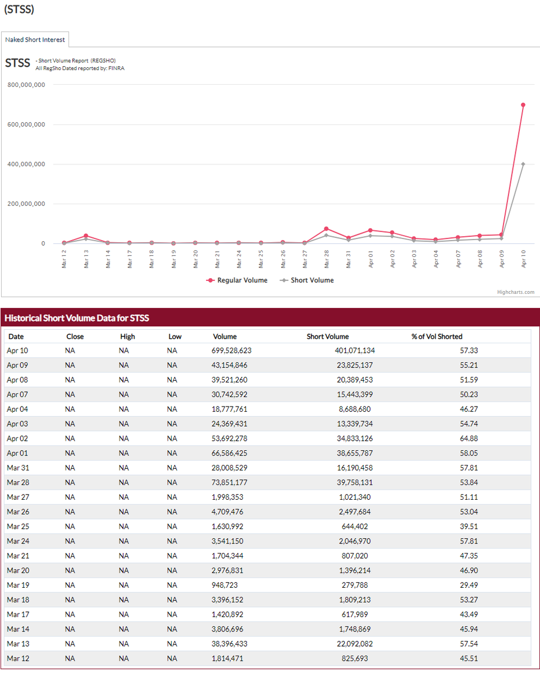Click percent shorted value 51.59

point(469,380)
